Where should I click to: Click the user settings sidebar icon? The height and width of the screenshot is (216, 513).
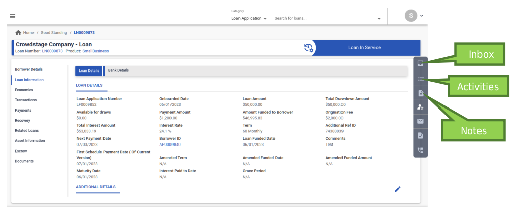point(420,107)
